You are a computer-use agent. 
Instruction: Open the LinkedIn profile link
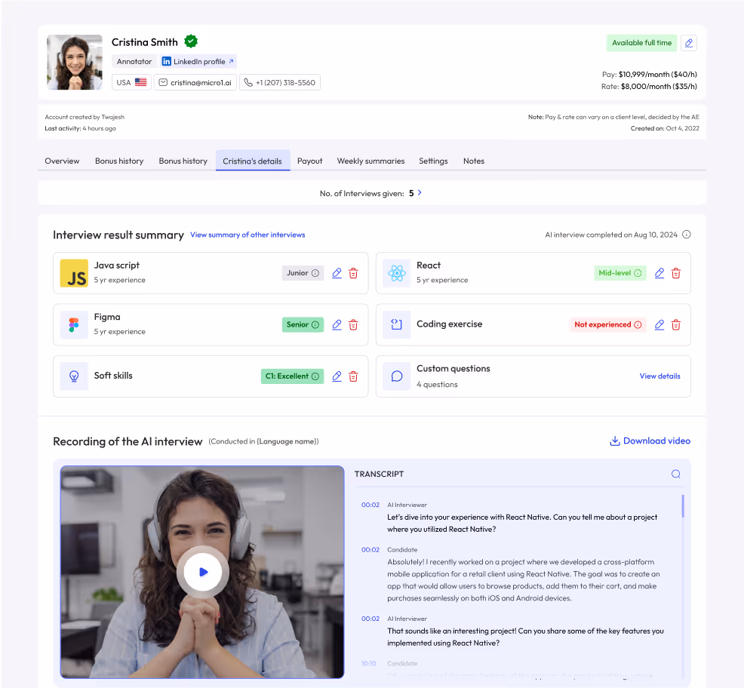(x=198, y=61)
